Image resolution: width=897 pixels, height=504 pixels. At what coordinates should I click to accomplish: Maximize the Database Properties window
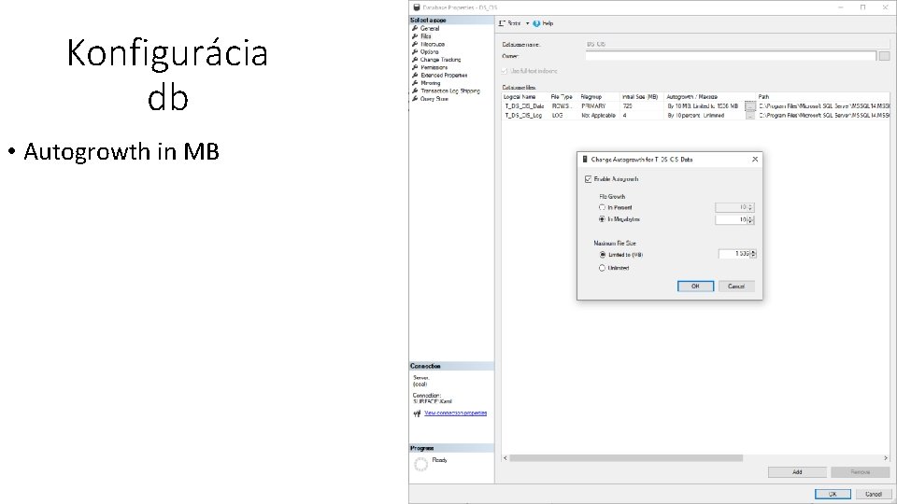(x=862, y=7)
